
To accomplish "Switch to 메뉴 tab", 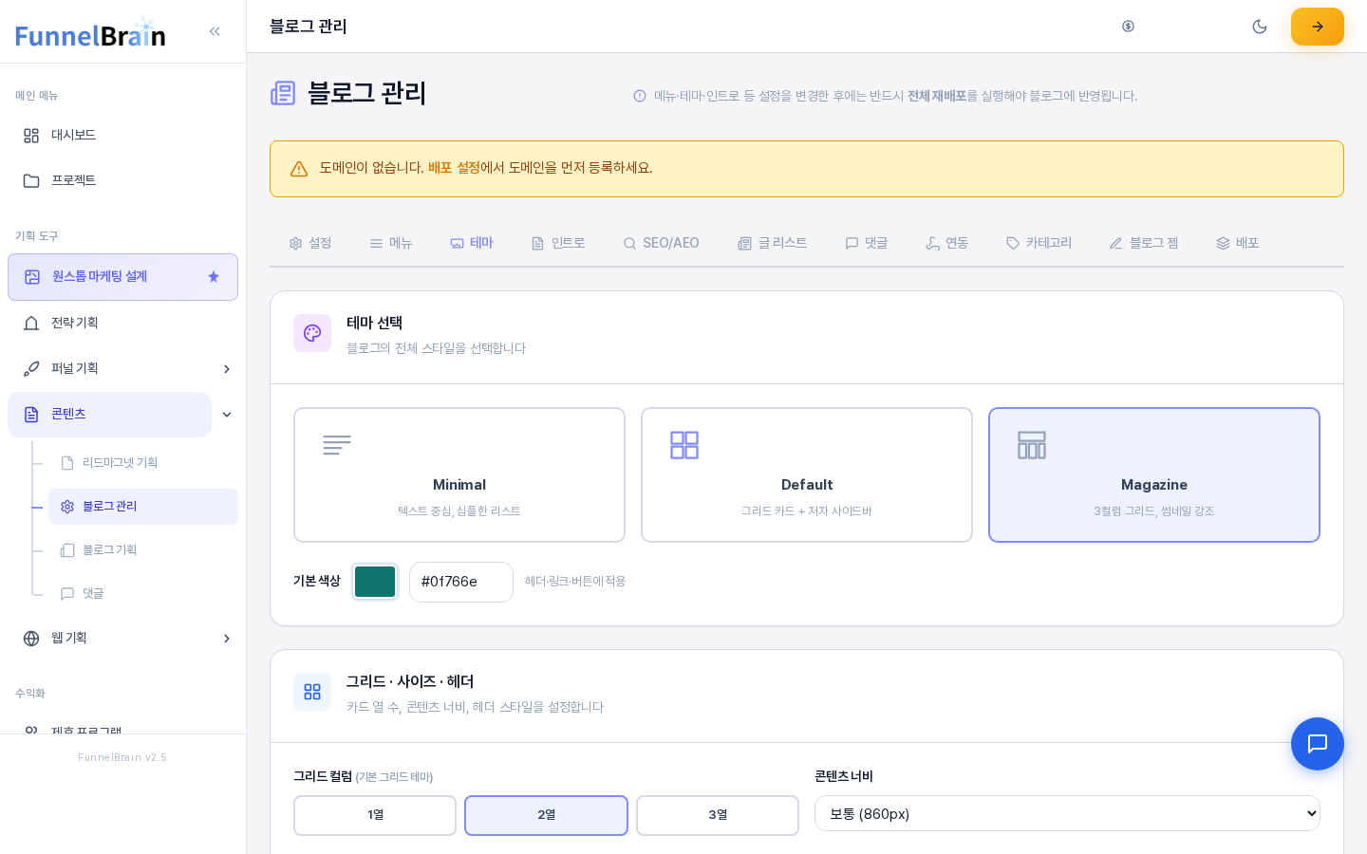I will 390,243.
